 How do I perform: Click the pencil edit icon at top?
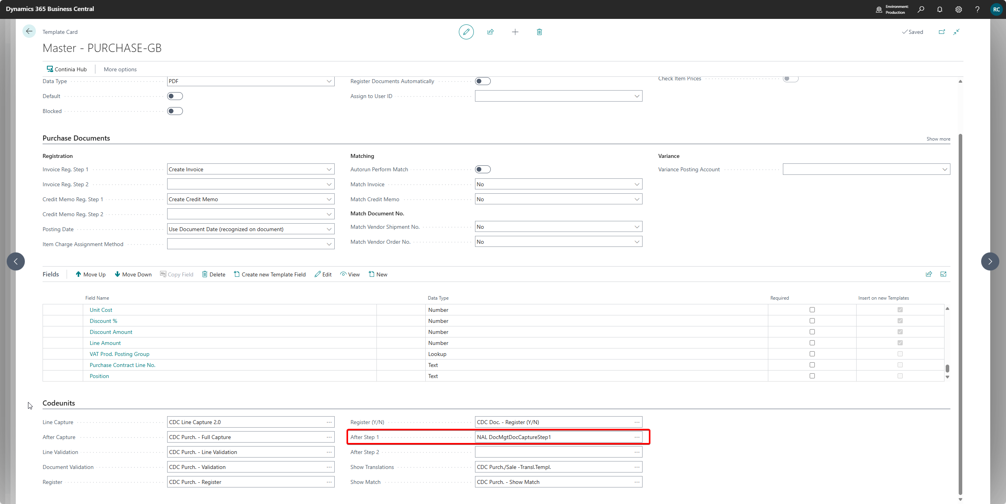pyautogui.click(x=466, y=32)
